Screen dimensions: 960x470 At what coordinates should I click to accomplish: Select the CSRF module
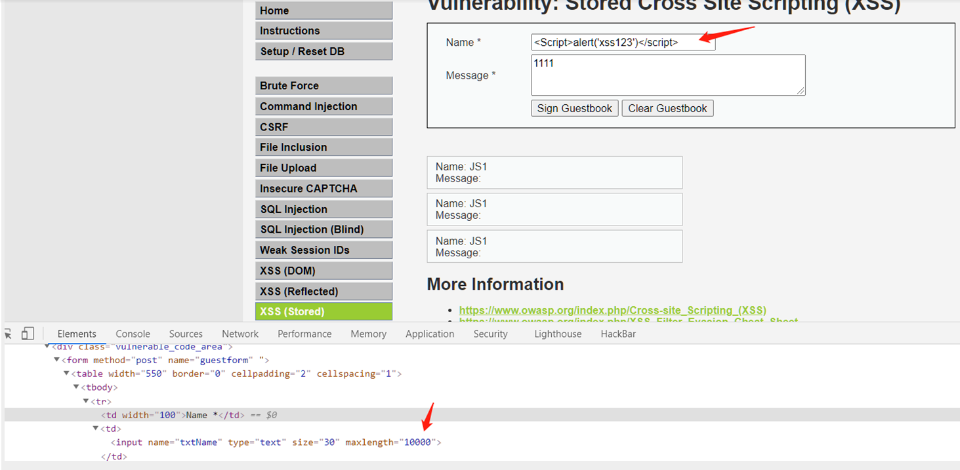click(x=323, y=127)
